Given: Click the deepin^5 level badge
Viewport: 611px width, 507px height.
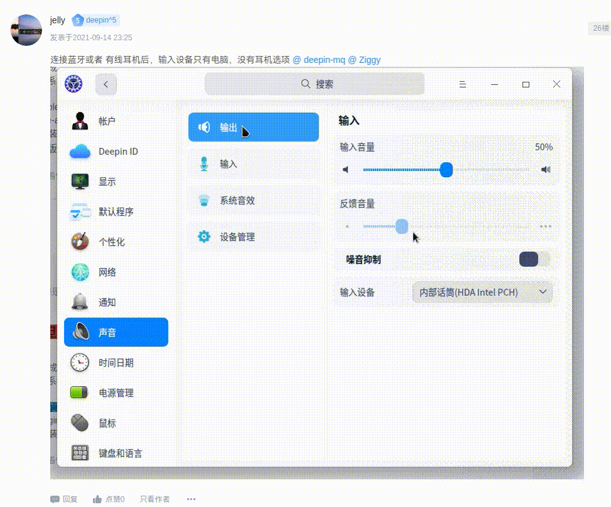Looking at the screenshot, I should coord(95,20).
